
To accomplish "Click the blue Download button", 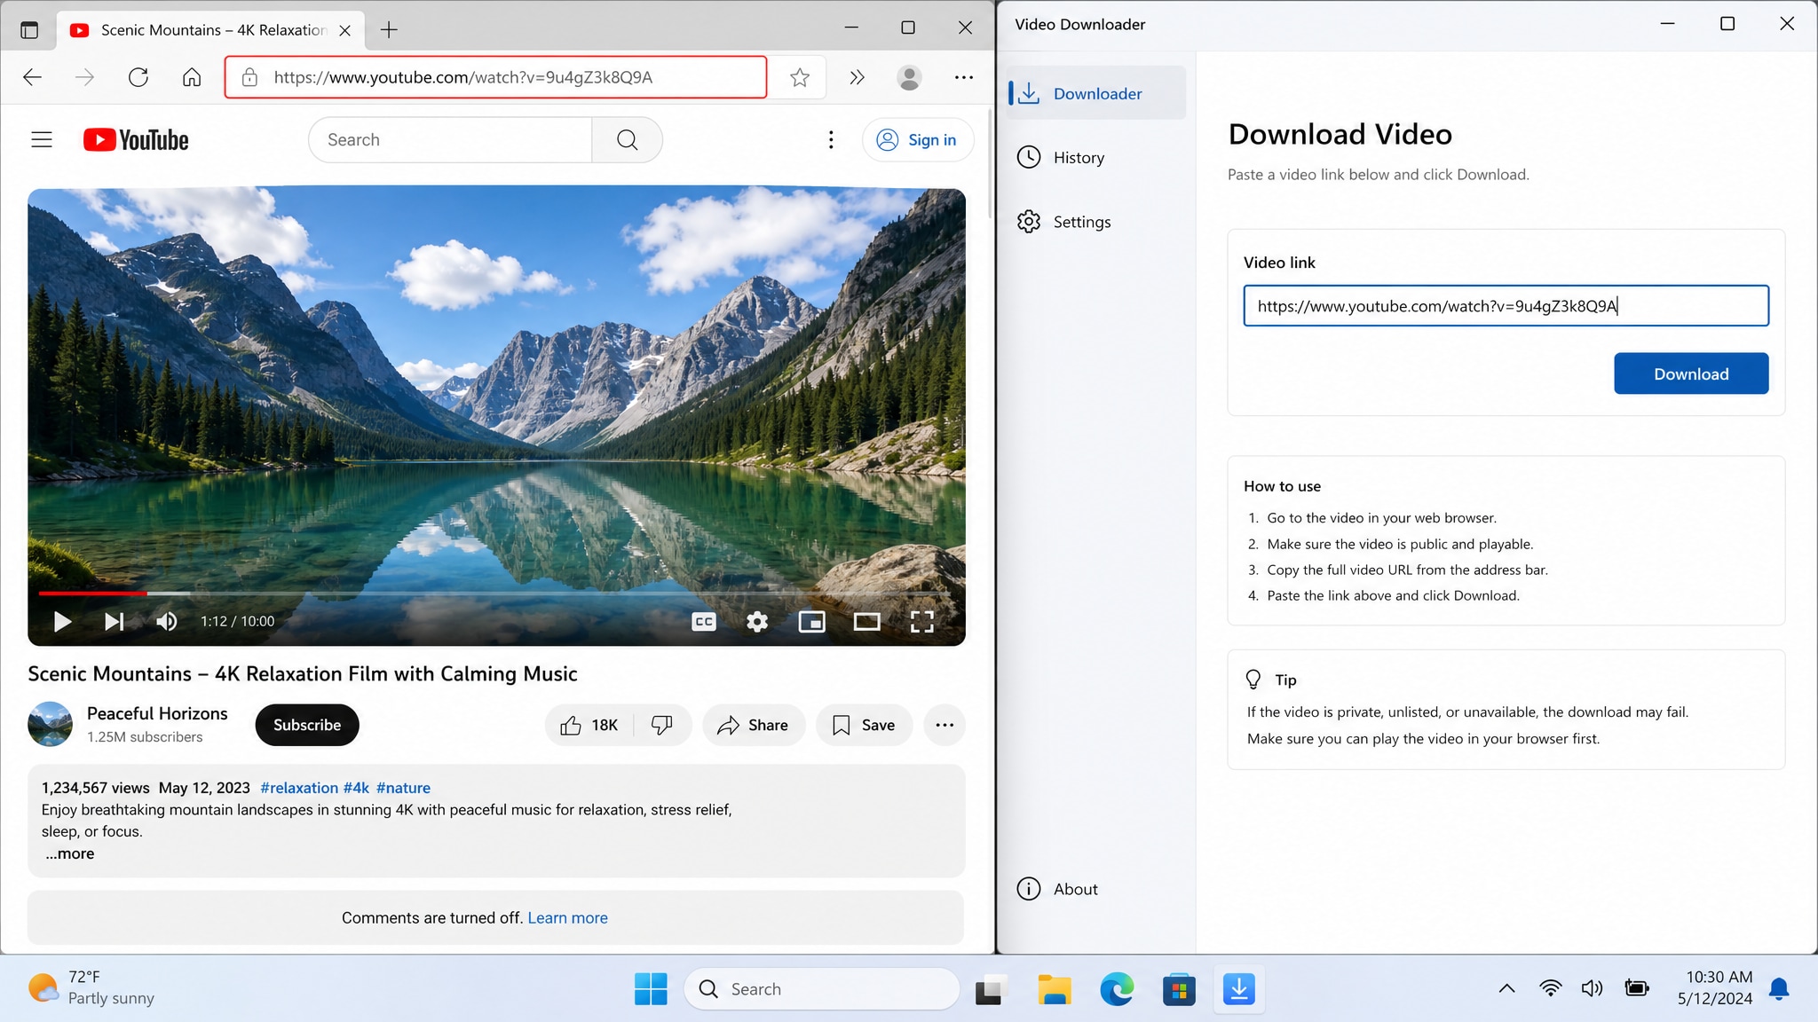I will 1691,373.
